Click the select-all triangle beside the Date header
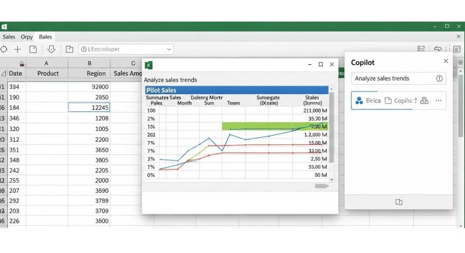 point(3,74)
